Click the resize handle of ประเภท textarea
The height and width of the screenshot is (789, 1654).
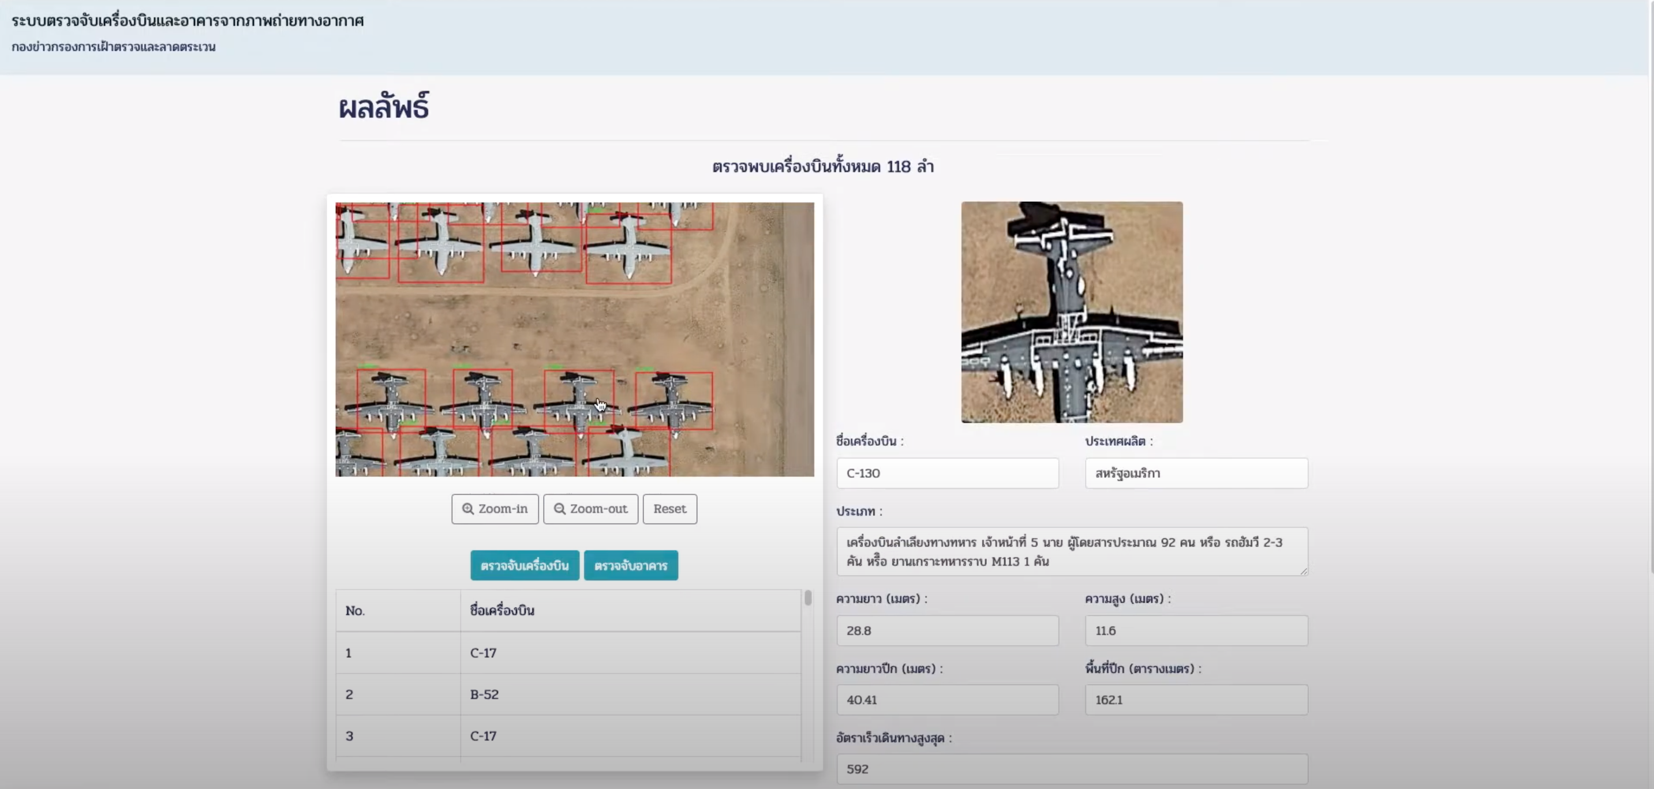1304,571
